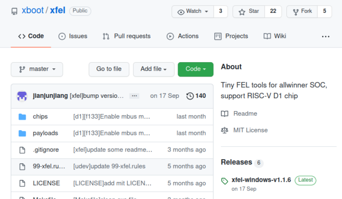Open the Watch notifications dropdown
Screen dimensions: 342x199
192,11
